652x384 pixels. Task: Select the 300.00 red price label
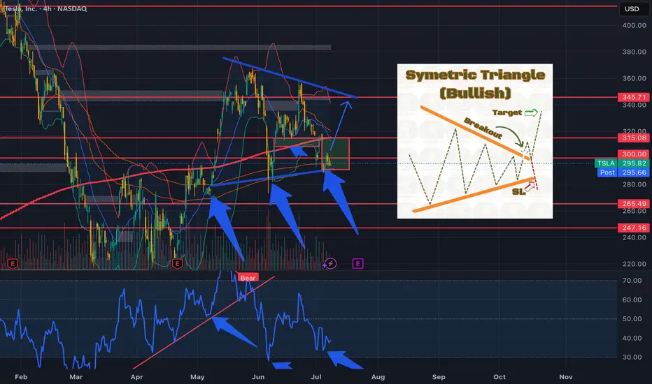[x=634, y=154]
